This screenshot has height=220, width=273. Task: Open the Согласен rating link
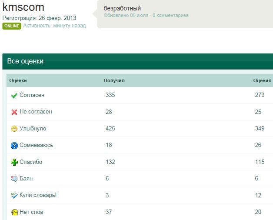[x=32, y=95]
